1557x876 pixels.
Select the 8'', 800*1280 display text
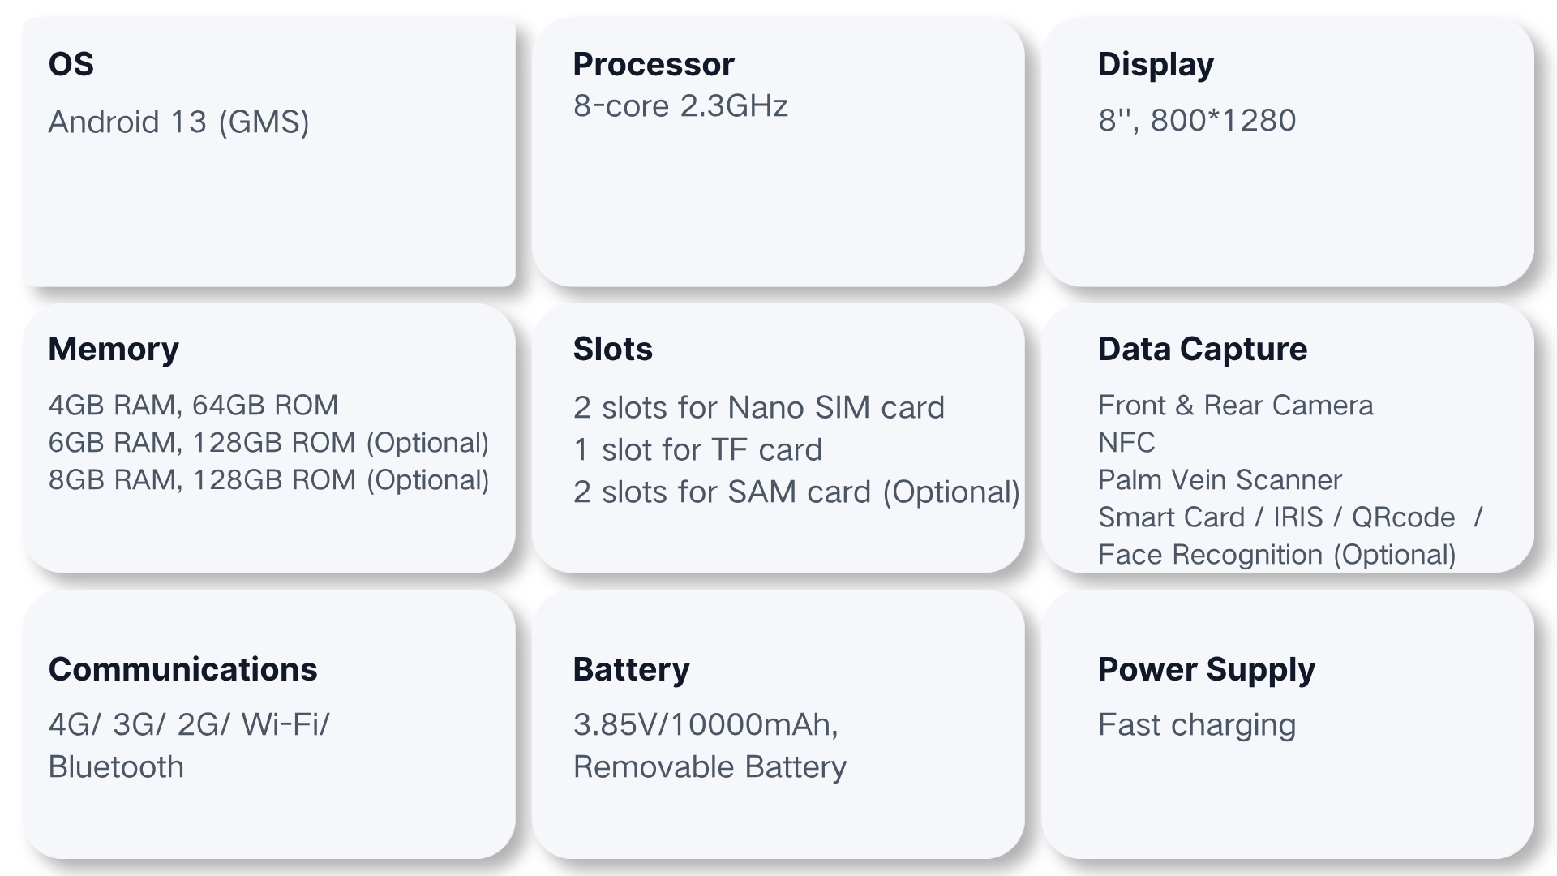[1197, 120]
